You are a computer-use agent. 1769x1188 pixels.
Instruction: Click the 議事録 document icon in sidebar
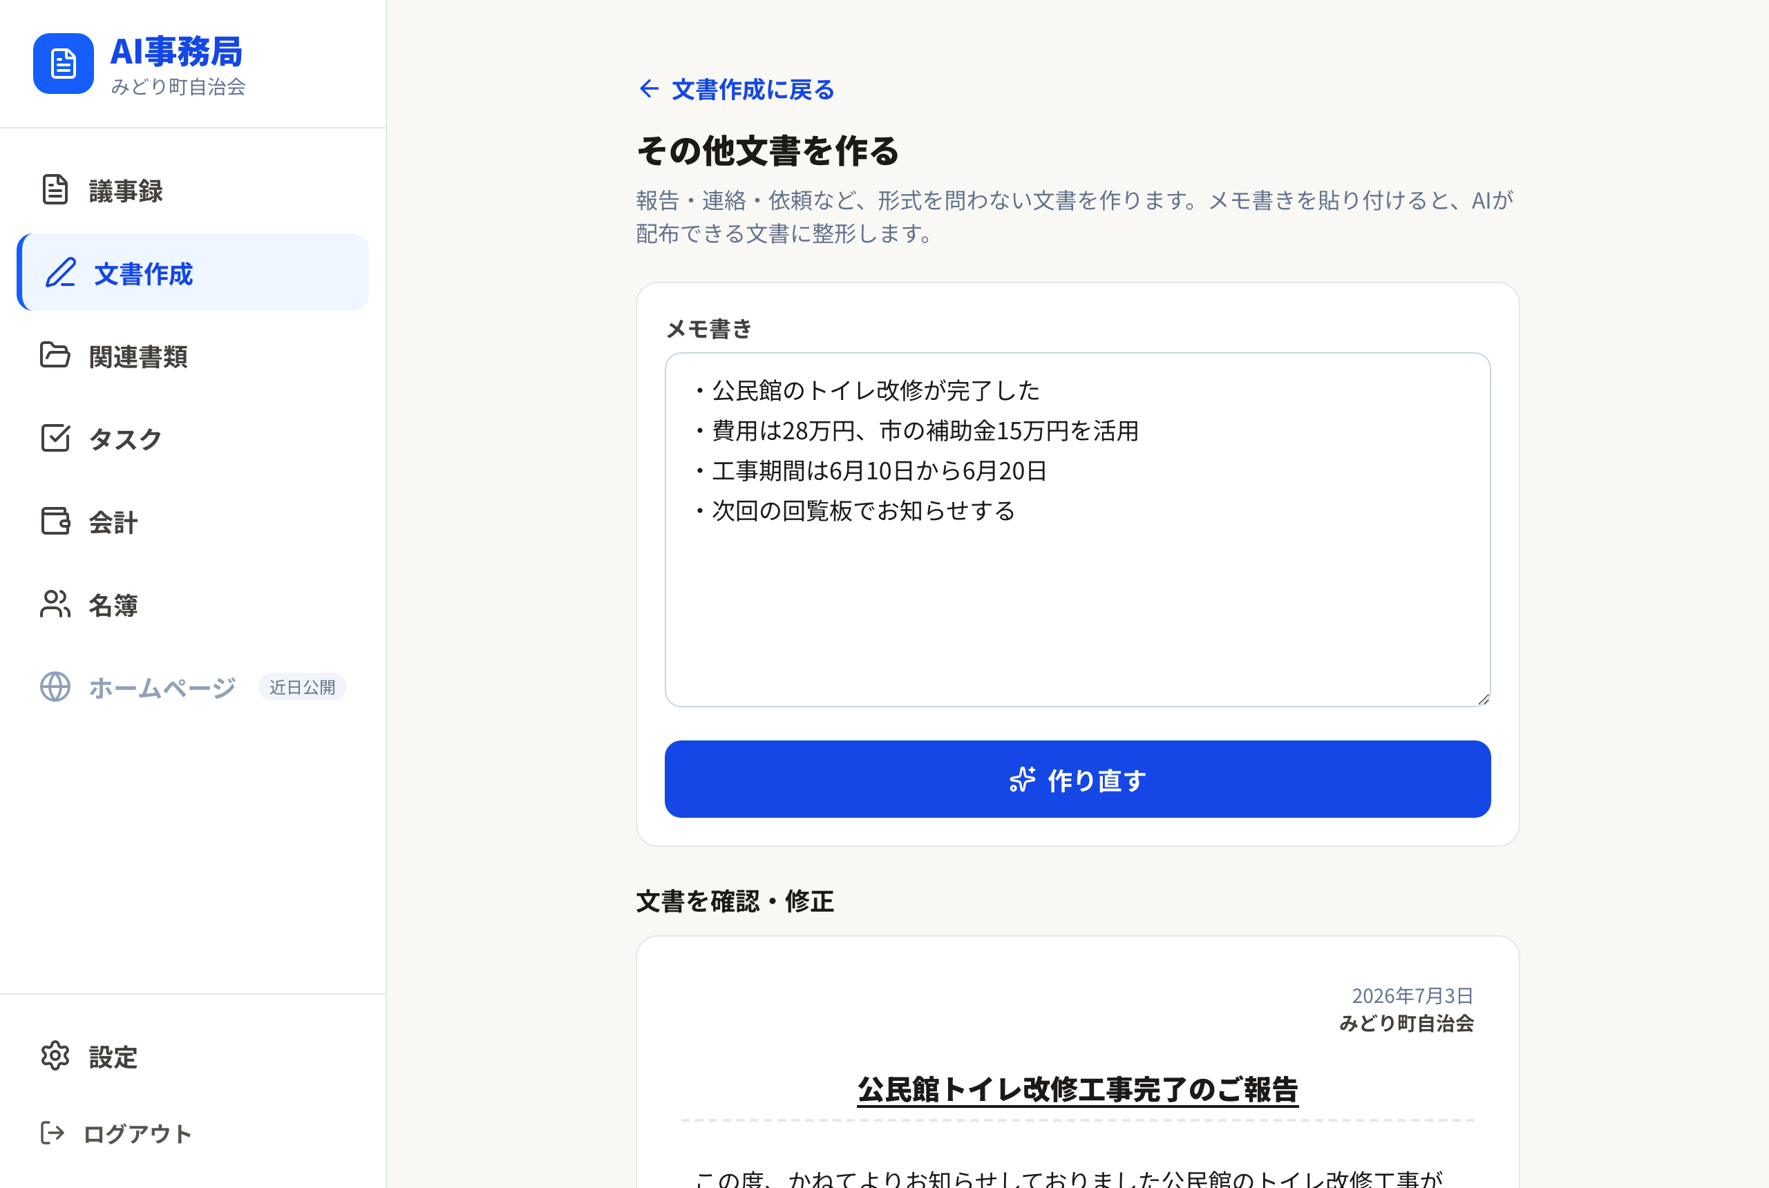click(55, 190)
